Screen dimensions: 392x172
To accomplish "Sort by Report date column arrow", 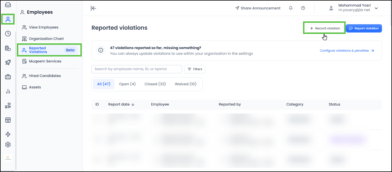I will point(133,104).
